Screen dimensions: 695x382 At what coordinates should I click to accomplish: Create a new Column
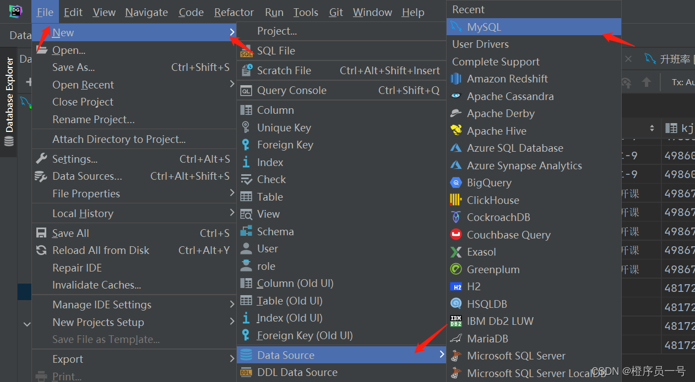pos(341,110)
